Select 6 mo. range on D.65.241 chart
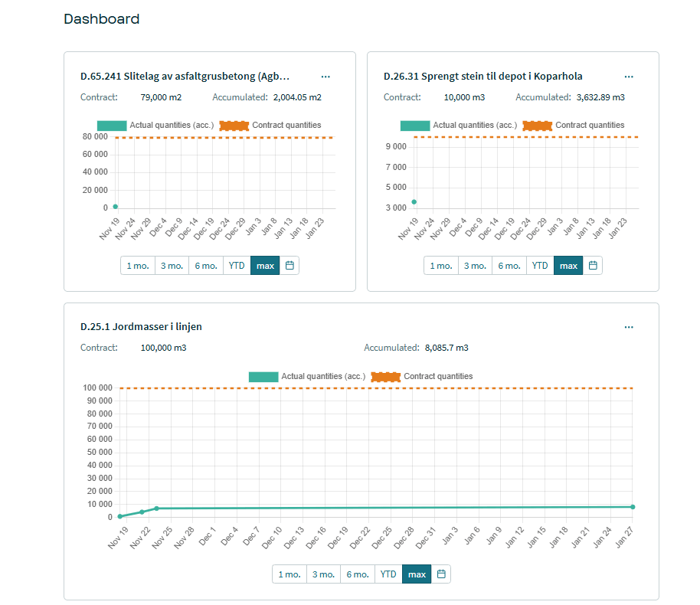The image size is (700, 605). (206, 266)
